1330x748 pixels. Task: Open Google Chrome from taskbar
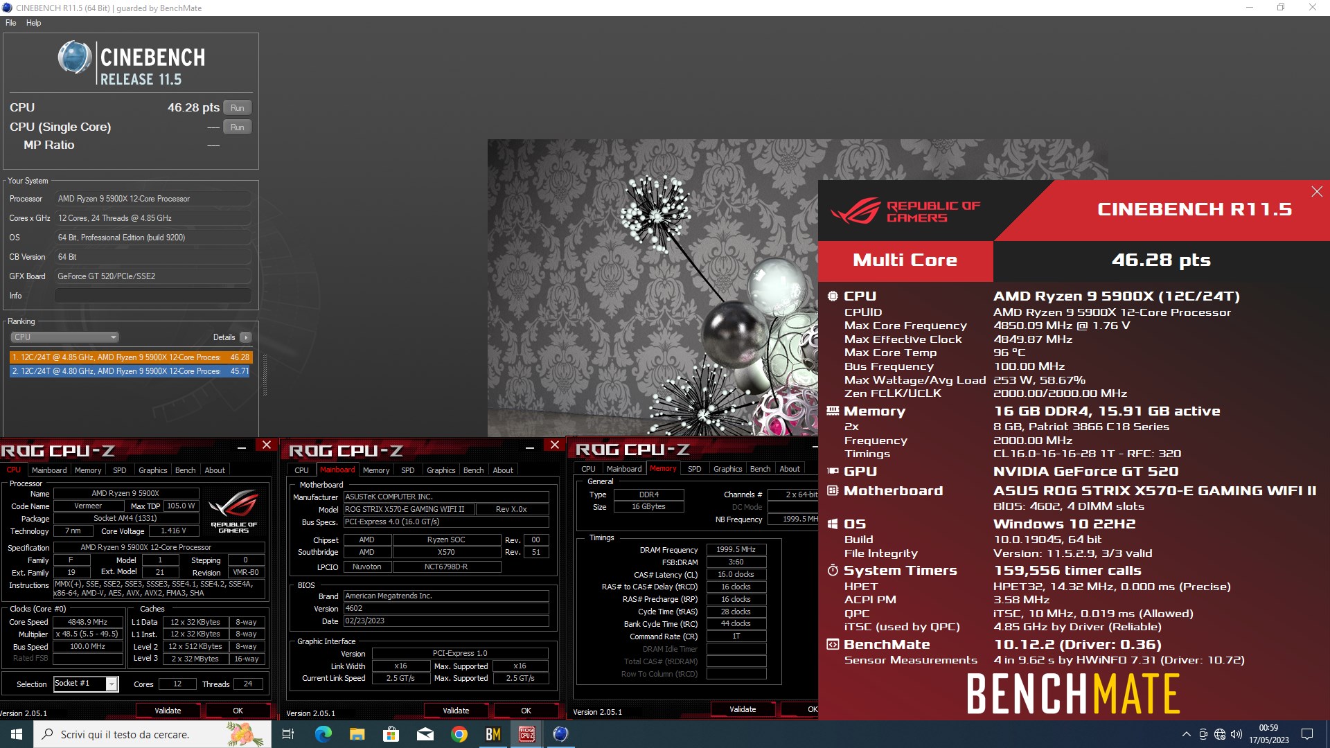tap(459, 734)
